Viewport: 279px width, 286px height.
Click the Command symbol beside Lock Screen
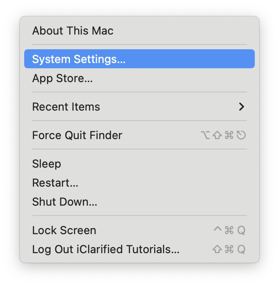point(229,230)
